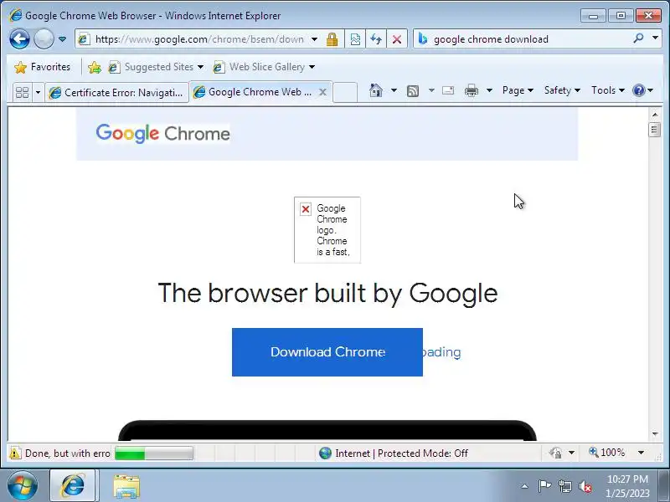The height and width of the screenshot is (502, 670).
Task: Expand Web Slice Gallery dropdown arrow
Action: click(312, 67)
